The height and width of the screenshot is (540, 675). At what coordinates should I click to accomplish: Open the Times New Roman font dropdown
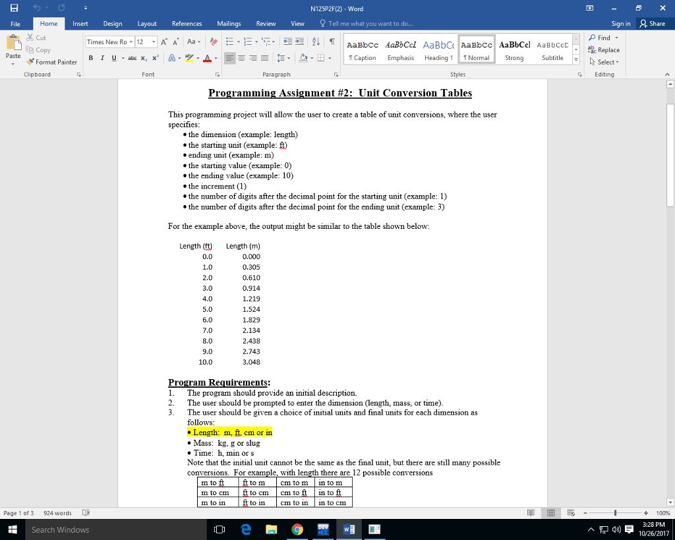131,42
